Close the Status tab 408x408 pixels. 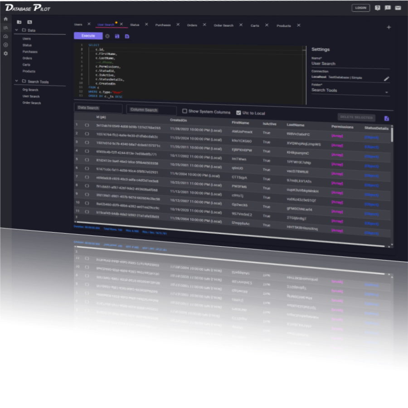coord(146,24)
